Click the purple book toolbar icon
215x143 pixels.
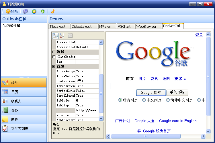click(25, 11)
